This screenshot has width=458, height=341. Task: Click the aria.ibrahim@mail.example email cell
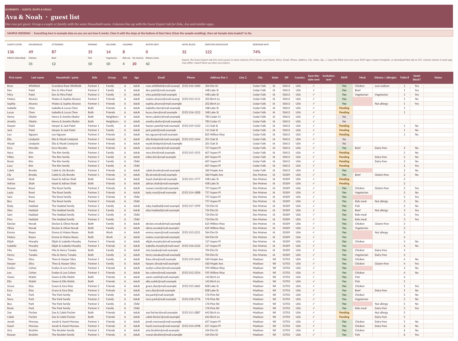point(161,330)
